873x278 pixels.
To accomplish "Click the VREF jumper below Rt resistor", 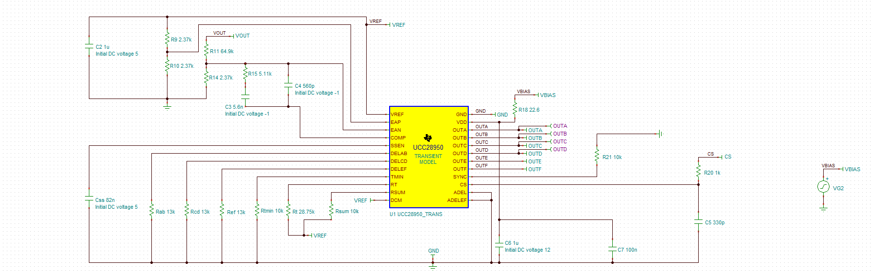I will click(x=318, y=236).
